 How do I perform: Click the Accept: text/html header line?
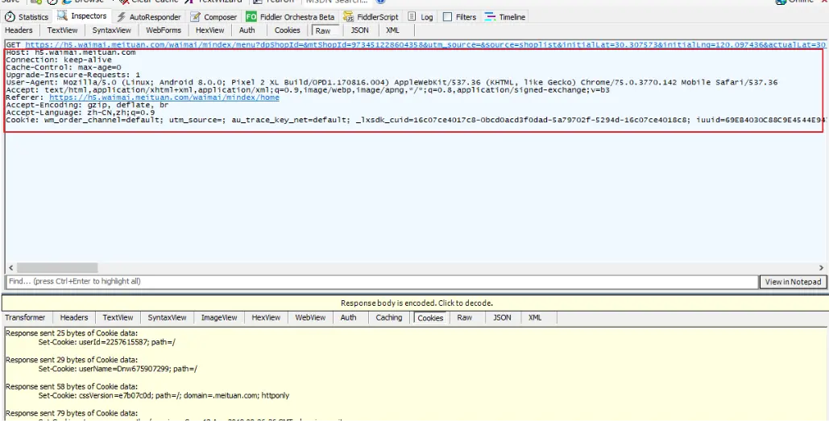(x=308, y=90)
